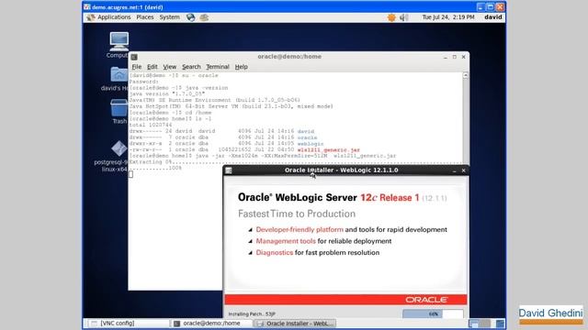Click the 'total 1020744' line in terminal

(x=151, y=125)
